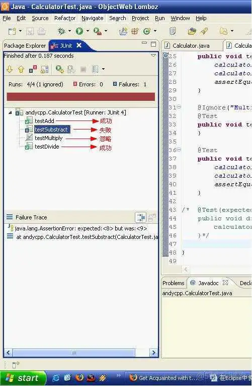
Task: Open the Refactor menu
Action: pyautogui.click(x=65, y=18)
